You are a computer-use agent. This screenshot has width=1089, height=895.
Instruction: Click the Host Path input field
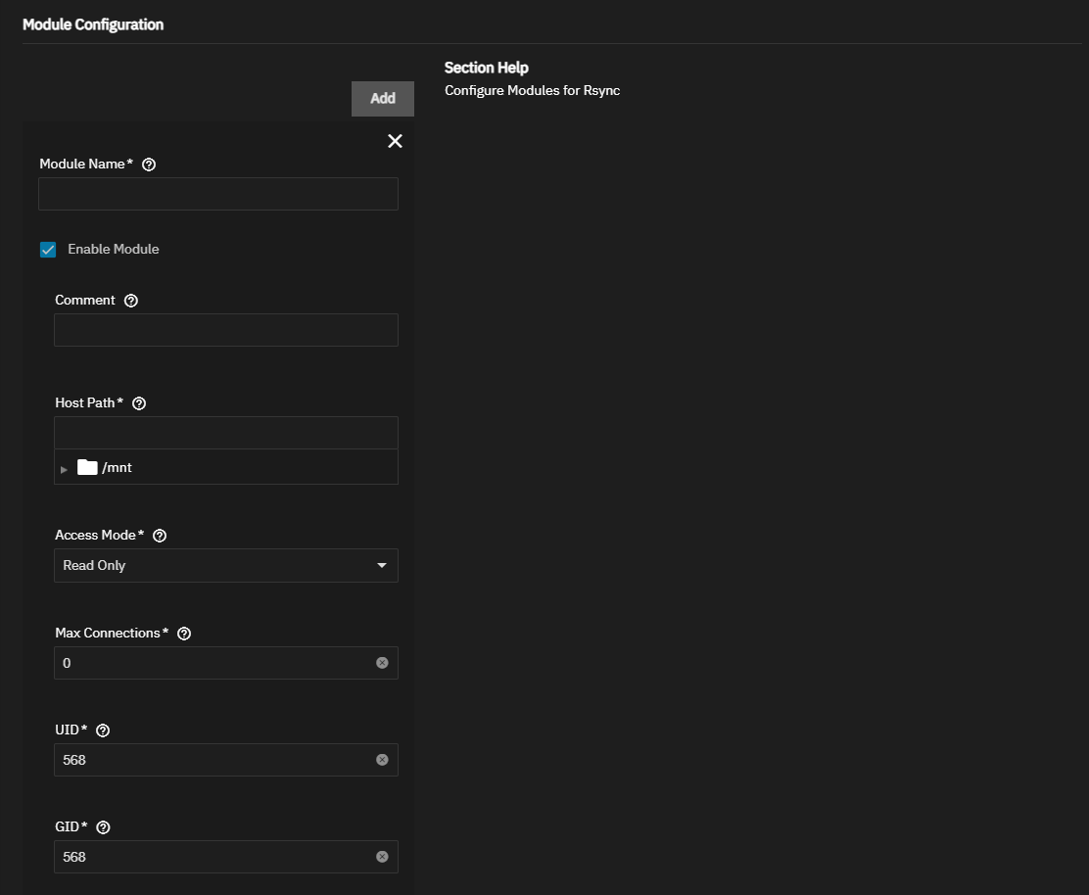(x=225, y=433)
